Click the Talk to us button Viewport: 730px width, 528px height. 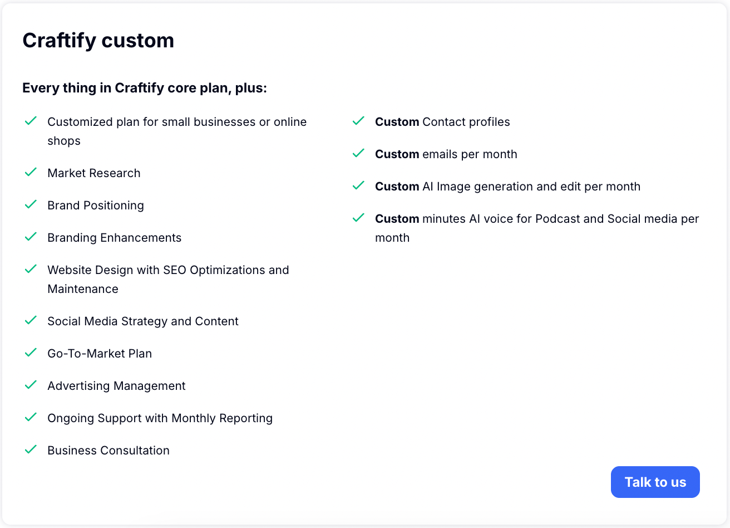(655, 482)
